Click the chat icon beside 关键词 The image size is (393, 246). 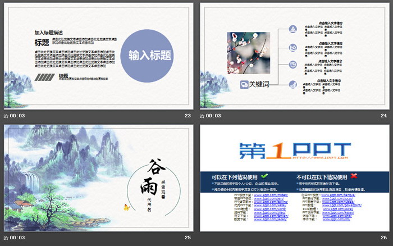[x=244, y=84]
